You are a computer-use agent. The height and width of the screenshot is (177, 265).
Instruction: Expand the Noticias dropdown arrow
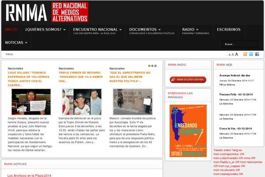(26, 42)
